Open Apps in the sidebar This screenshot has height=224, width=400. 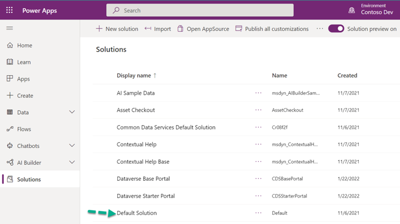(24, 79)
